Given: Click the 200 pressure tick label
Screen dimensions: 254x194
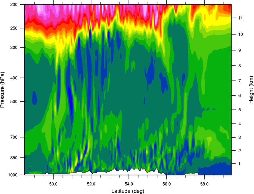Looking at the screenshot, I should pos(14,4).
